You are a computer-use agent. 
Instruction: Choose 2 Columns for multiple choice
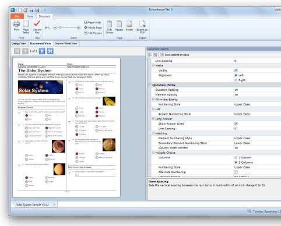[236, 163]
